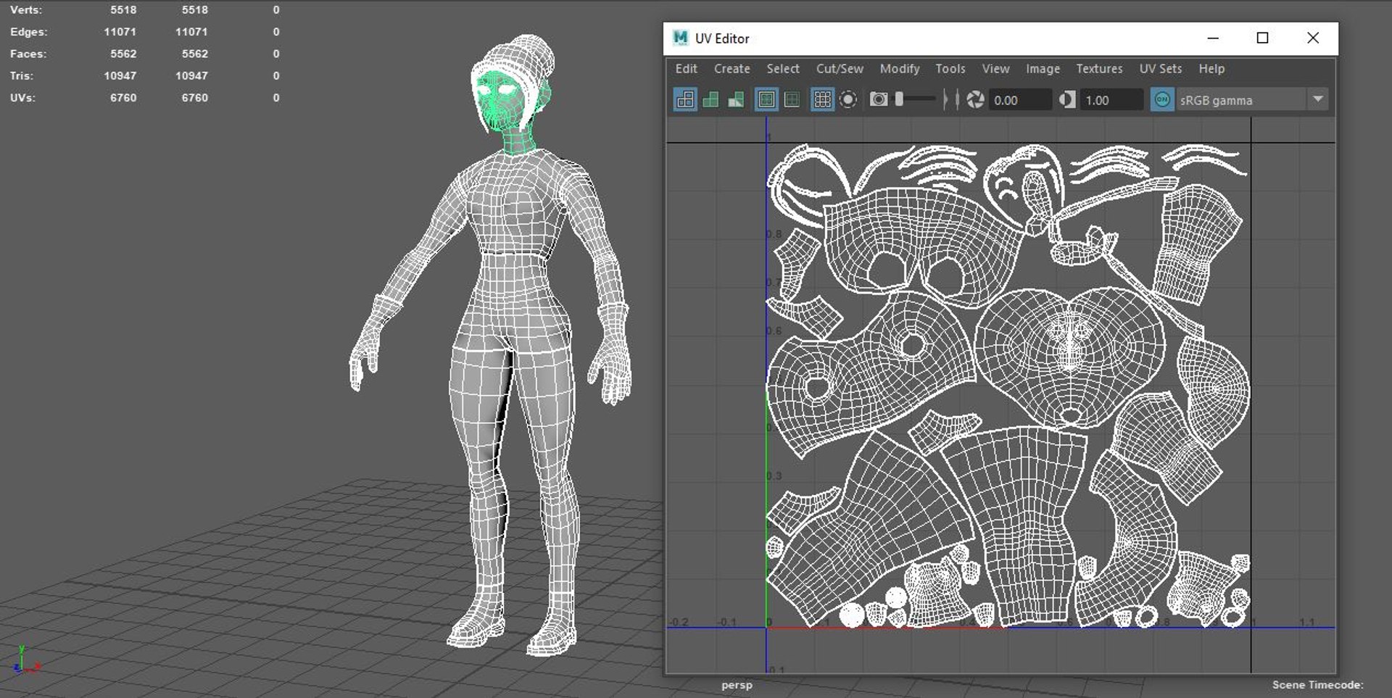Open the Modify menu

pyautogui.click(x=900, y=69)
